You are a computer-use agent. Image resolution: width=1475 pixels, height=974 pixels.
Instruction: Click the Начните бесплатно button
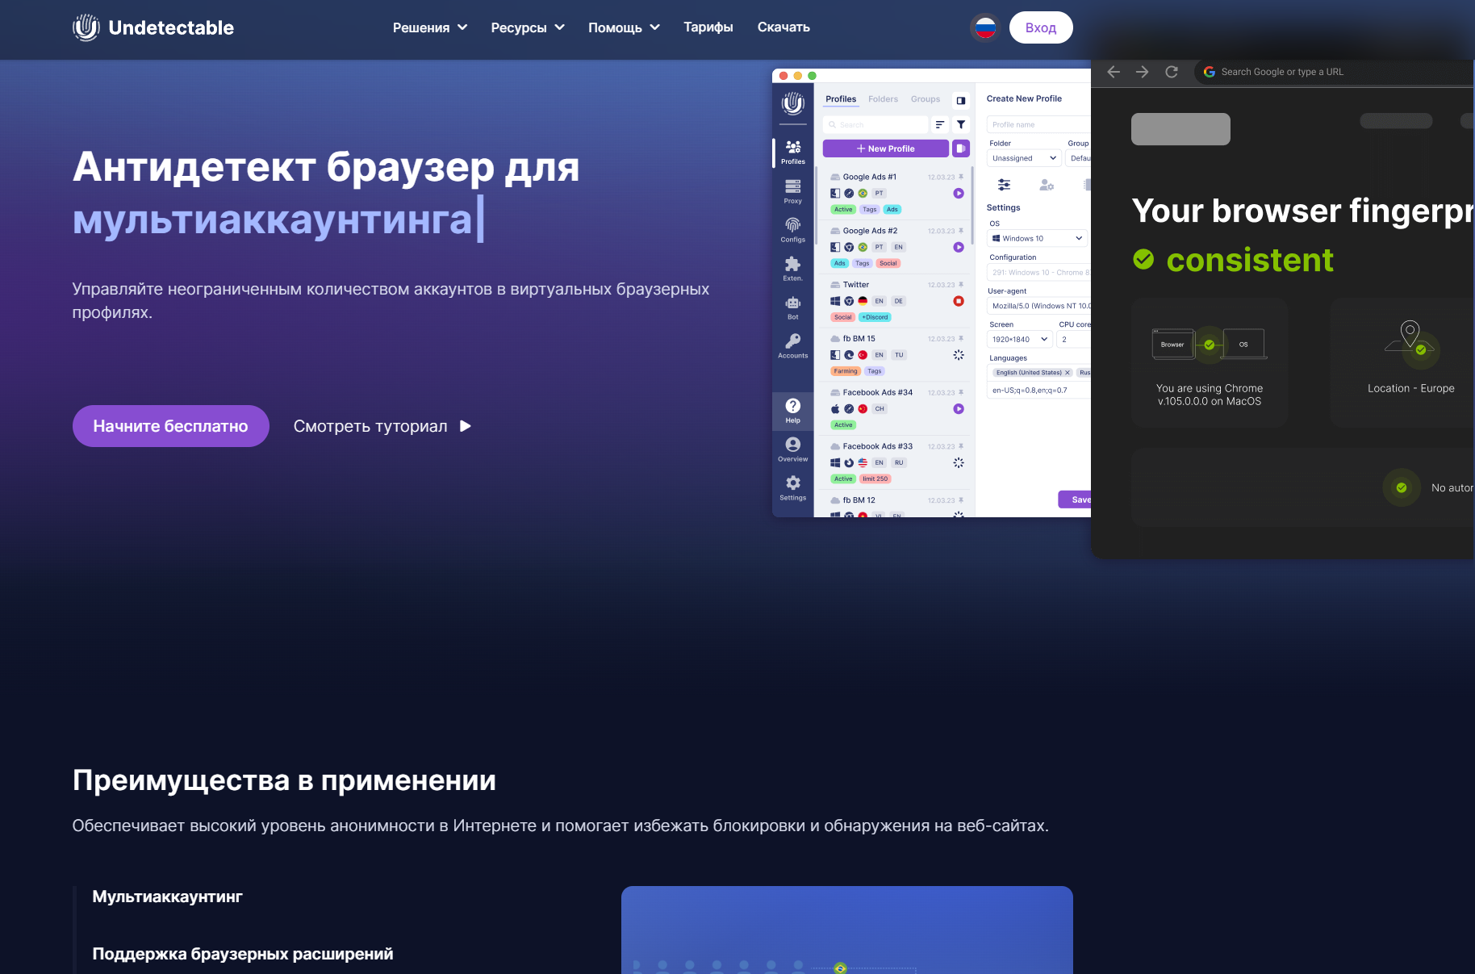point(170,426)
